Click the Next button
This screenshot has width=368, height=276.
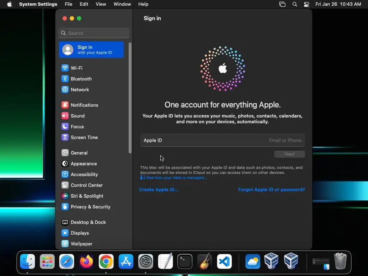289,154
